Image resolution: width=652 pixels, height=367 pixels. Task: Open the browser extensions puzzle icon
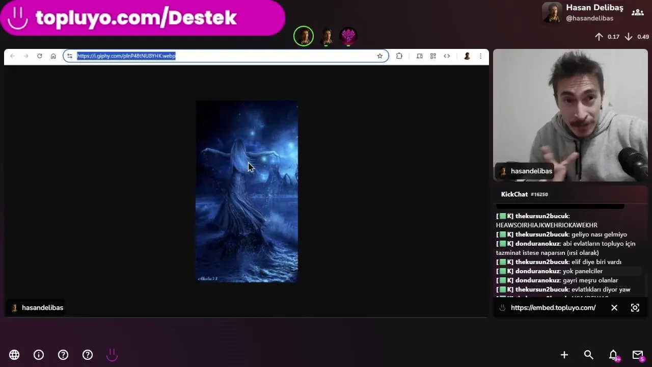pyautogui.click(x=399, y=56)
